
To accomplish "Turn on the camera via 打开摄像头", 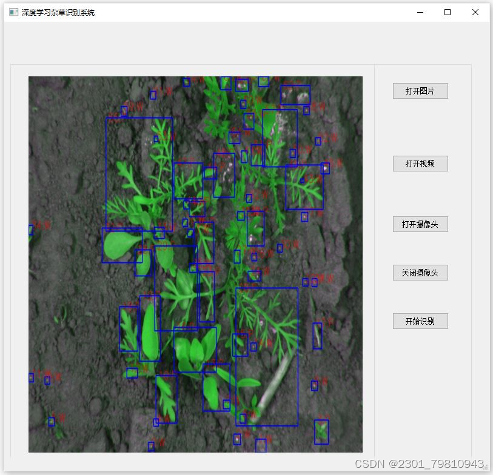I will (420, 224).
